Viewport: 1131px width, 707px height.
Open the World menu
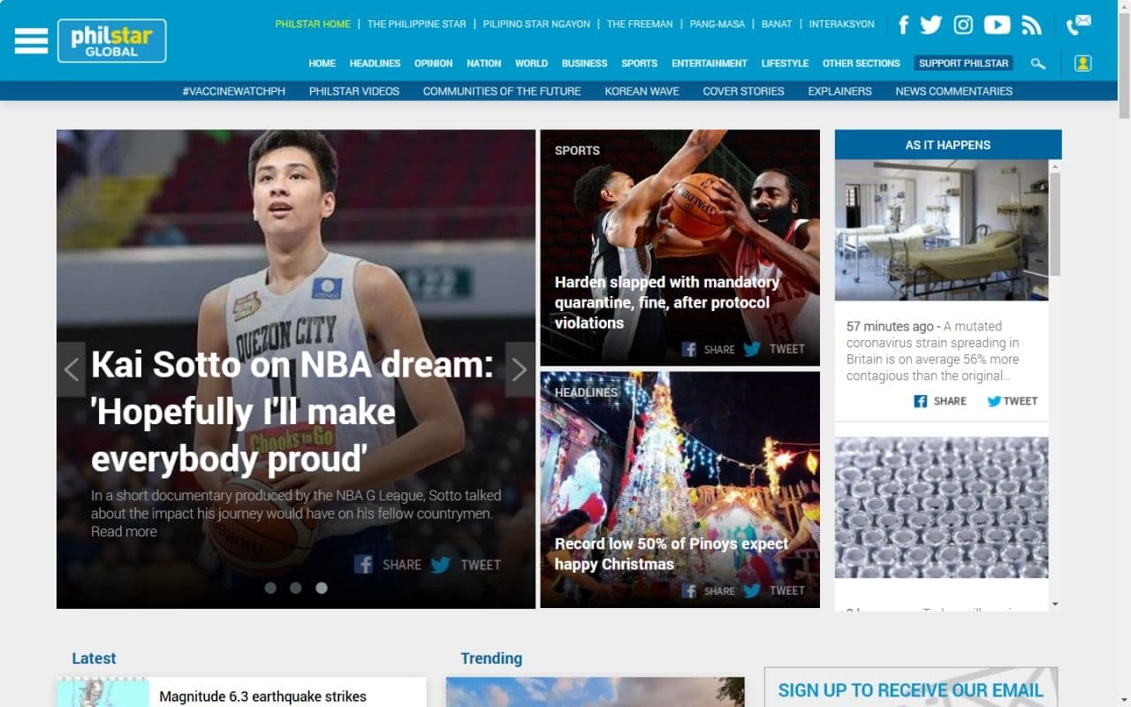[532, 64]
